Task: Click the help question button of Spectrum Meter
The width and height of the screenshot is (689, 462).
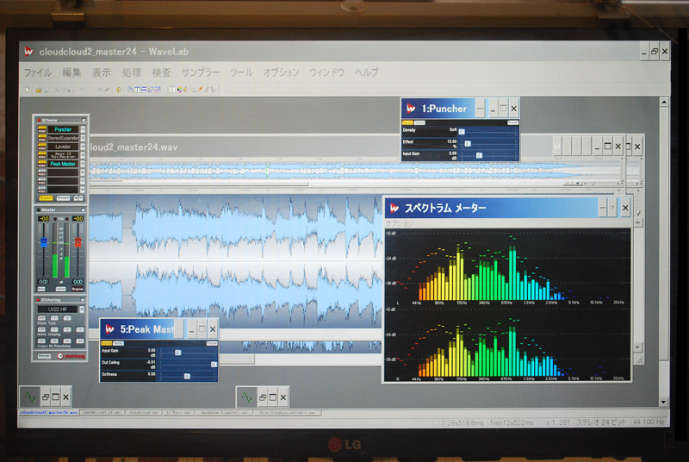Action: click(x=612, y=208)
